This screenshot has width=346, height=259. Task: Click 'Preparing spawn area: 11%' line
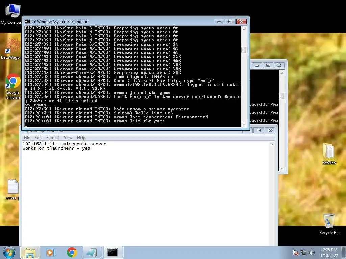103,56
